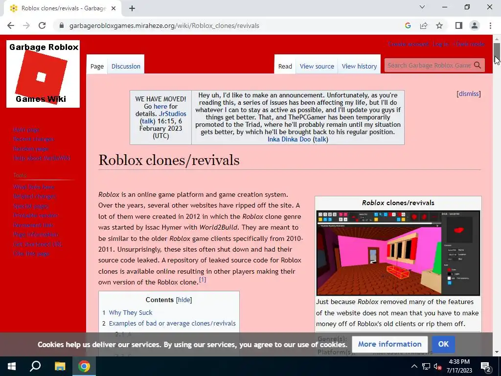Open the browser side panel

pyautogui.click(x=459, y=25)
